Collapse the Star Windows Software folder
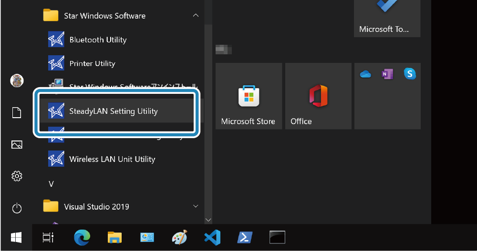Image resolution: width=477 pixels, height=251 pixels. pos(196,16)
